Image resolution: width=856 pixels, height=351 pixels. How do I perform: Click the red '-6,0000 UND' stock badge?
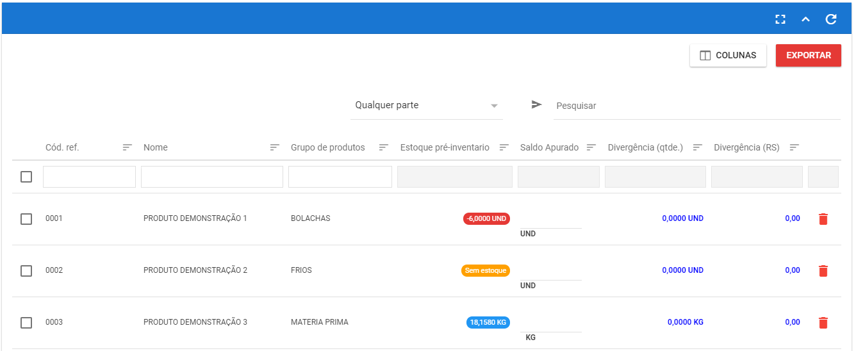(x=486, y=218)
